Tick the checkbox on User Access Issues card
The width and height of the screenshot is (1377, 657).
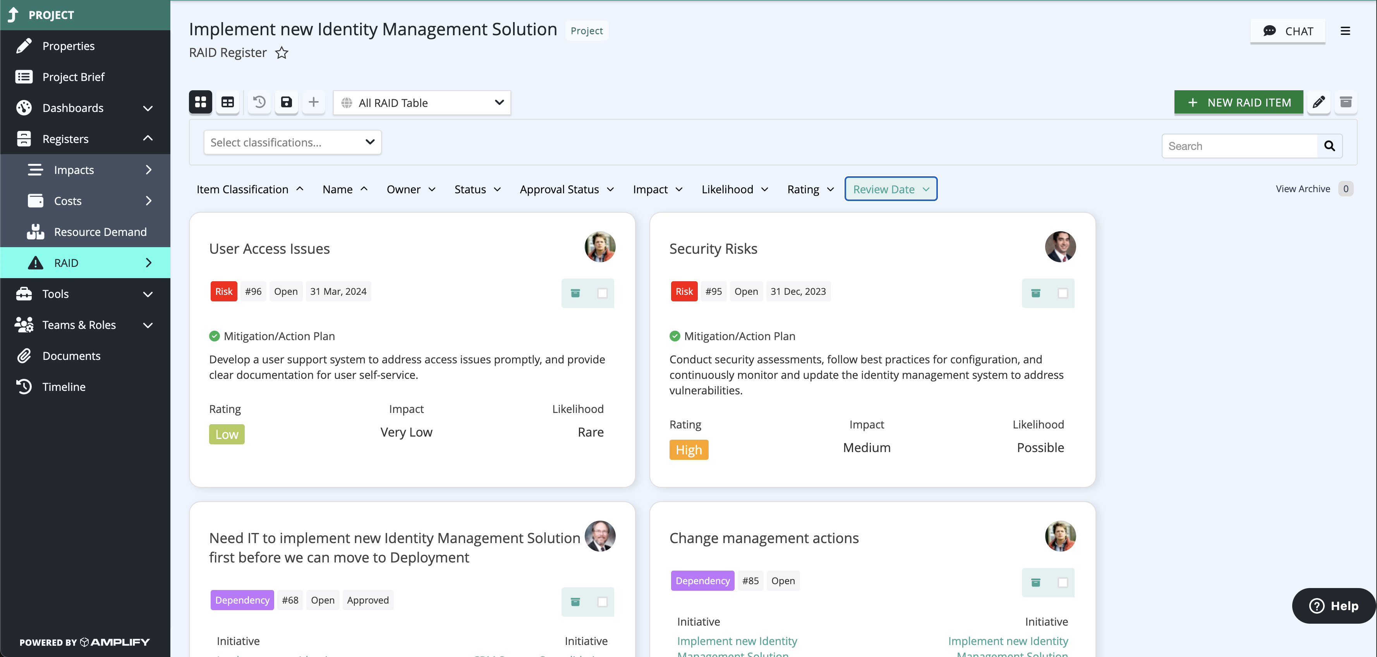pos(603,293)
